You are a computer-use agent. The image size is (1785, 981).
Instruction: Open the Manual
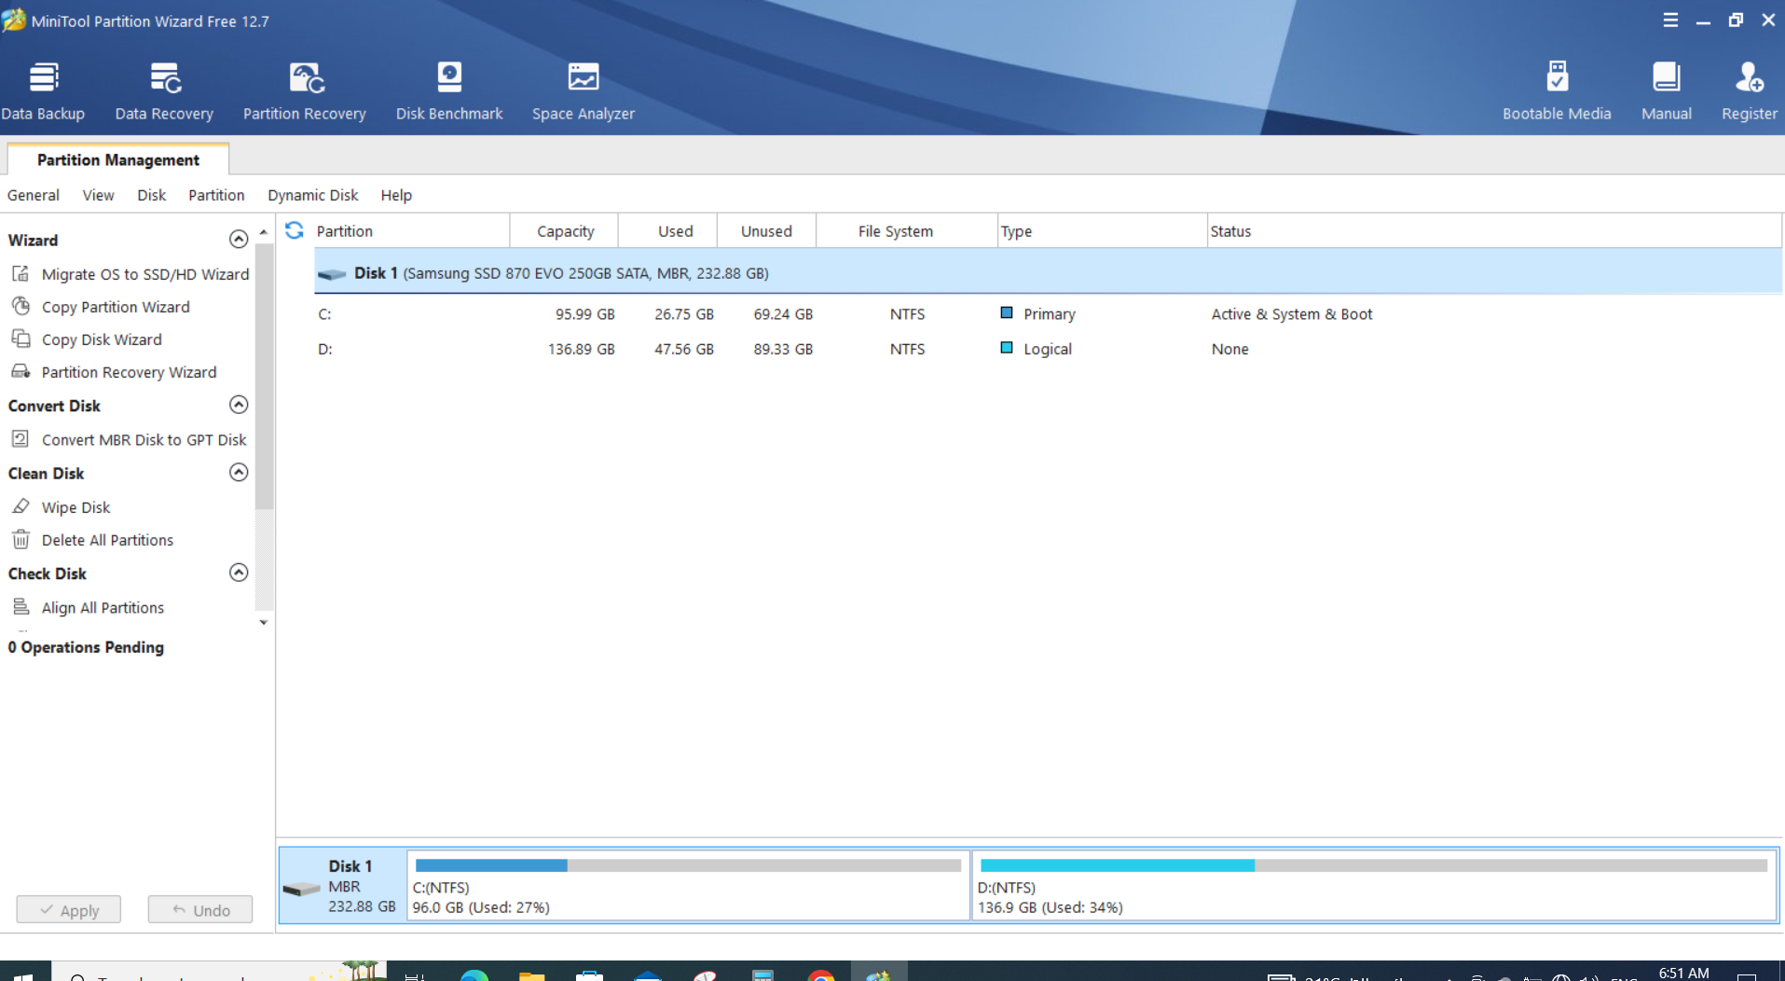click(1666, 91)
